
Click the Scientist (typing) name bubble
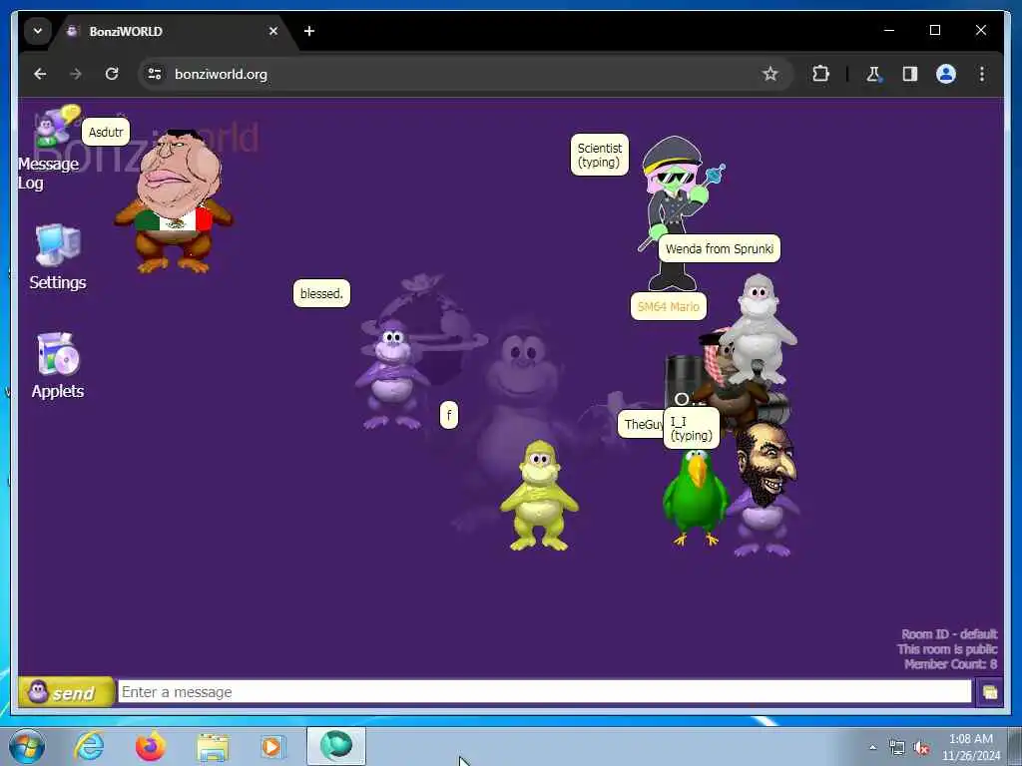600,155
